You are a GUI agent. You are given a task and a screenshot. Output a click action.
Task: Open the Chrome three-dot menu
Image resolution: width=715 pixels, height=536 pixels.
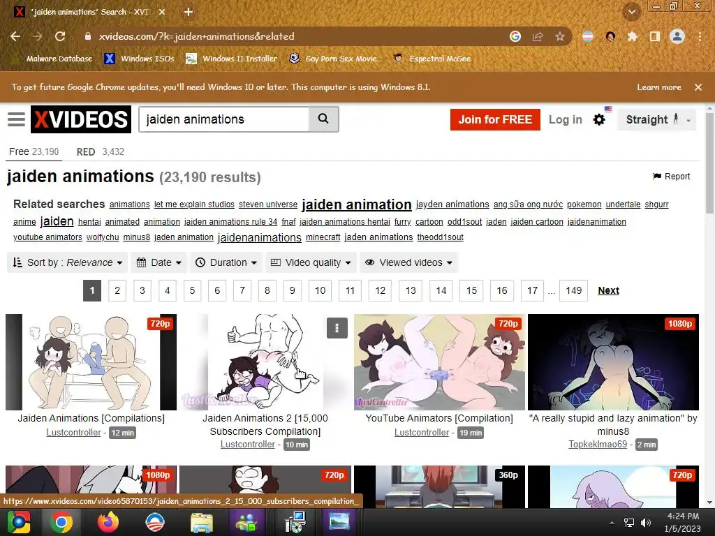point(700,36)
